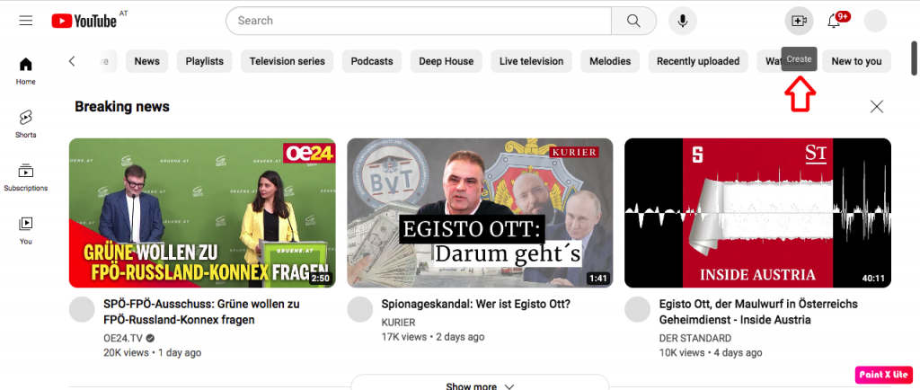Start voice search with microphone icon

(x=683, y=21)
